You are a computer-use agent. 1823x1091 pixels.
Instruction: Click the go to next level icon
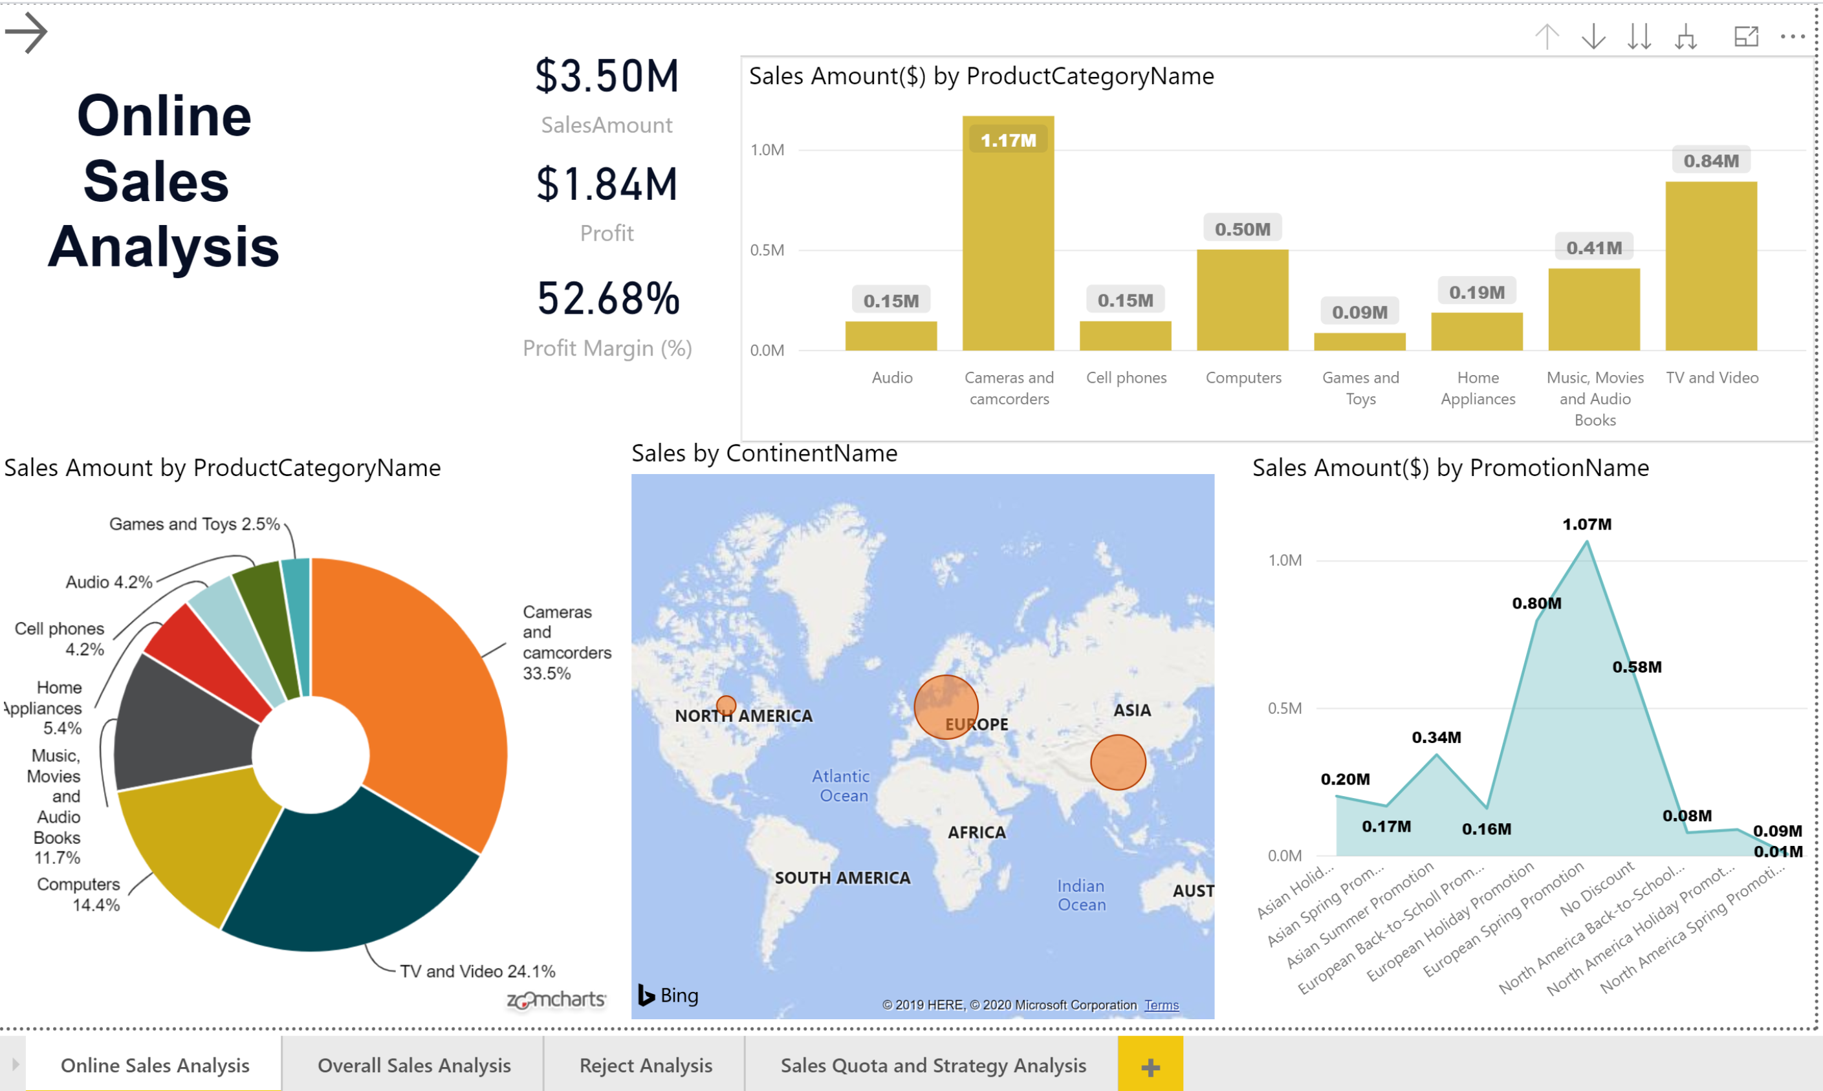click(x=1641, y=36)
